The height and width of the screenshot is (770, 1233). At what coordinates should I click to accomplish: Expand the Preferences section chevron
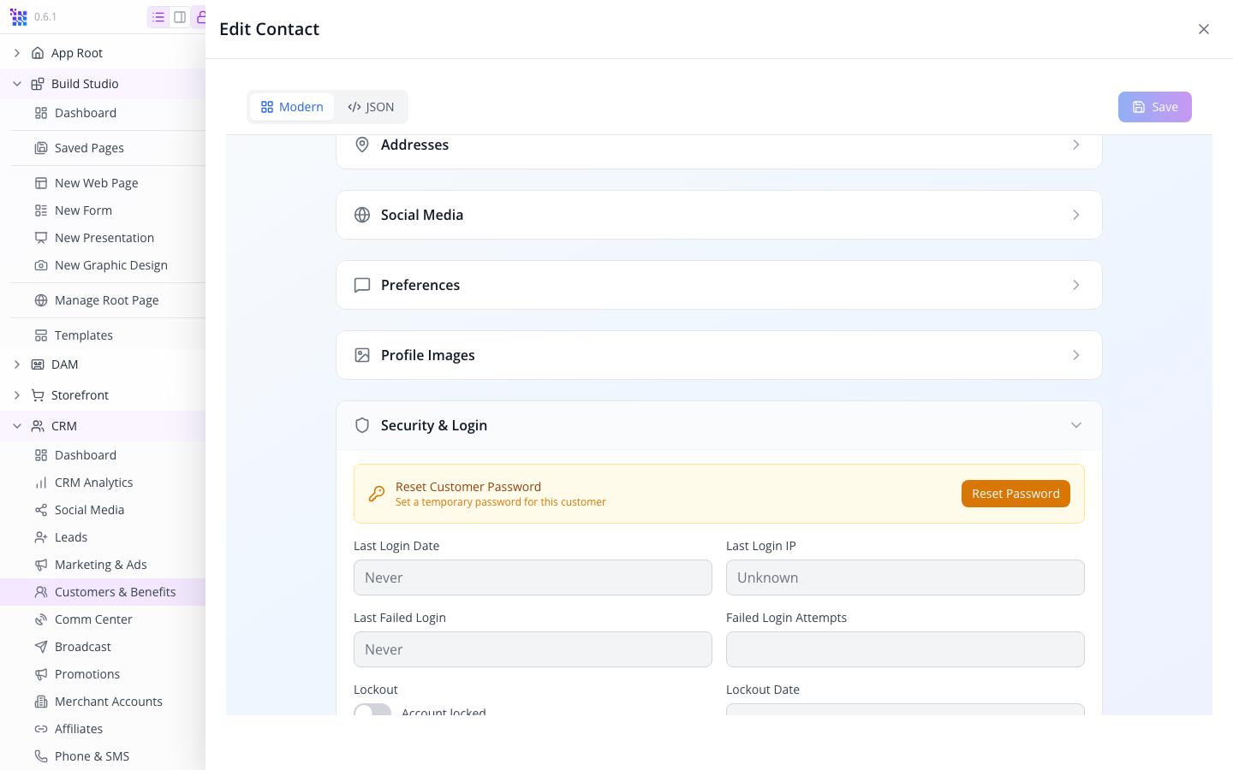point(1076,285)
